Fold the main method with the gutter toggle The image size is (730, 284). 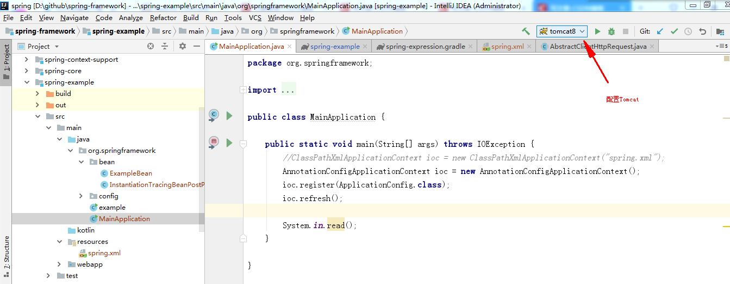click(243, 144)
